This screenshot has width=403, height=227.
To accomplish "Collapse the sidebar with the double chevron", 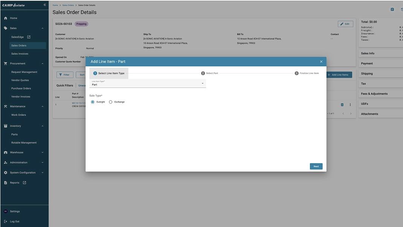I will [45, 5].
